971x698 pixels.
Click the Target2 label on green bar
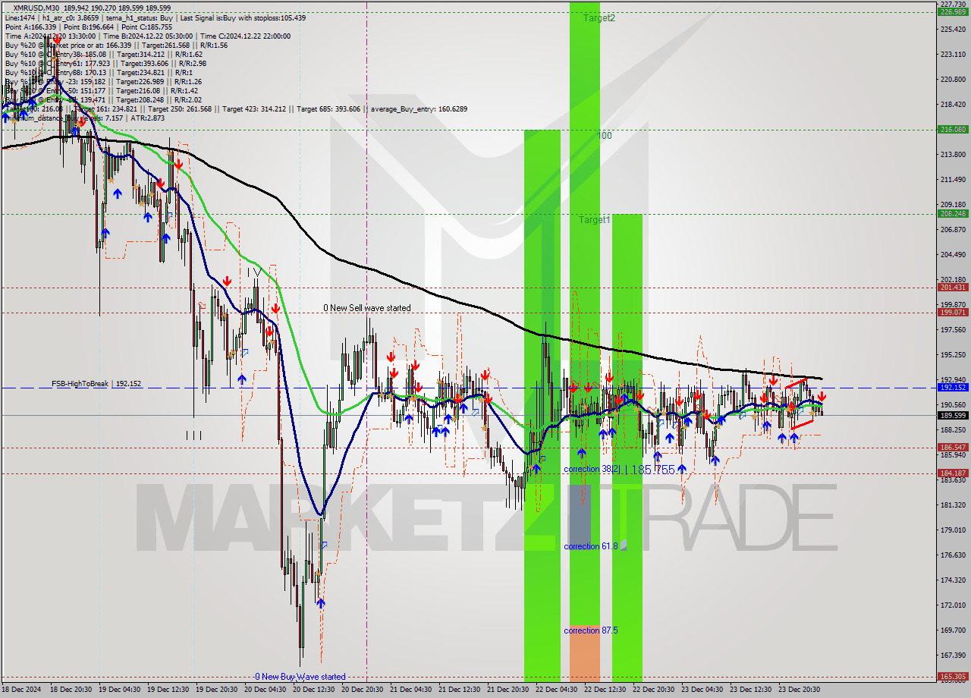click(x=599, y=17)
